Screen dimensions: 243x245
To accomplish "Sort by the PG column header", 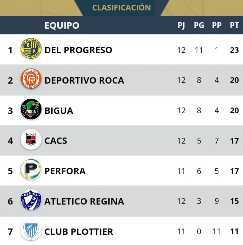I will 199,25.
